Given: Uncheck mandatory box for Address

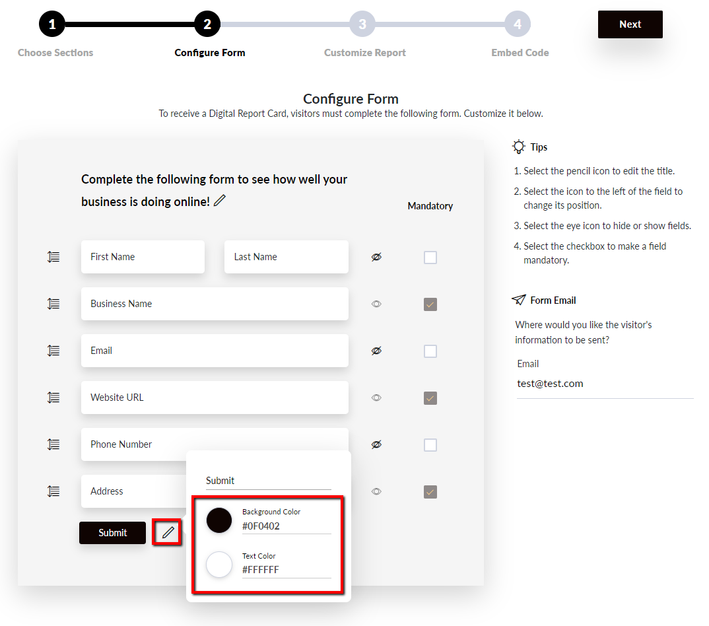Looking at the screenshot, I should click(430, 492).
